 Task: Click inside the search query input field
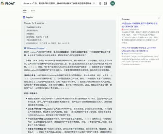pyautogui.click(x=57, y=4)
